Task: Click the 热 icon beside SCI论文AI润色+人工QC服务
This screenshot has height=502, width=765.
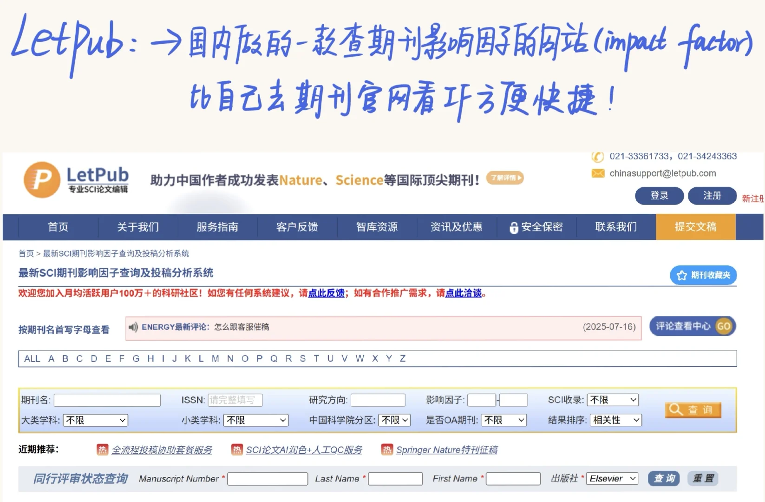Action: pyautogui.click(x=236, y=449)
